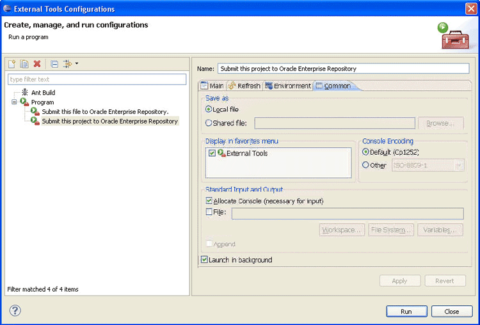Toggle Launch in background checkbox
480x325 pixels.
204,260
